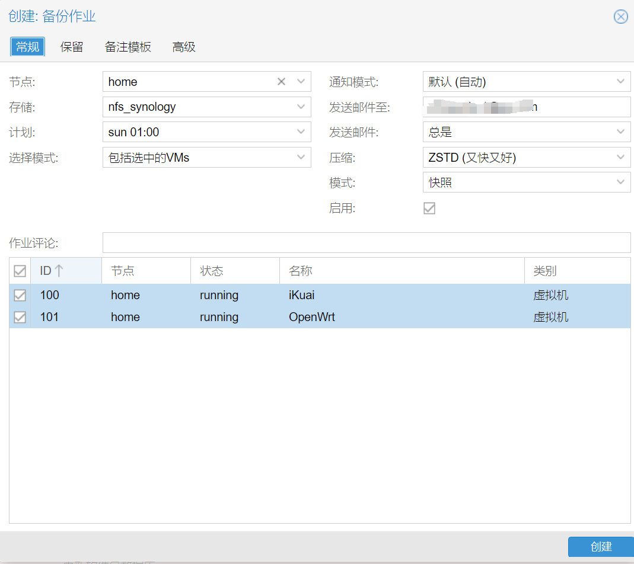Toggle the select-all VMs checkbox
This screenshot has height=564, width=634.
(x=20, y=271)
